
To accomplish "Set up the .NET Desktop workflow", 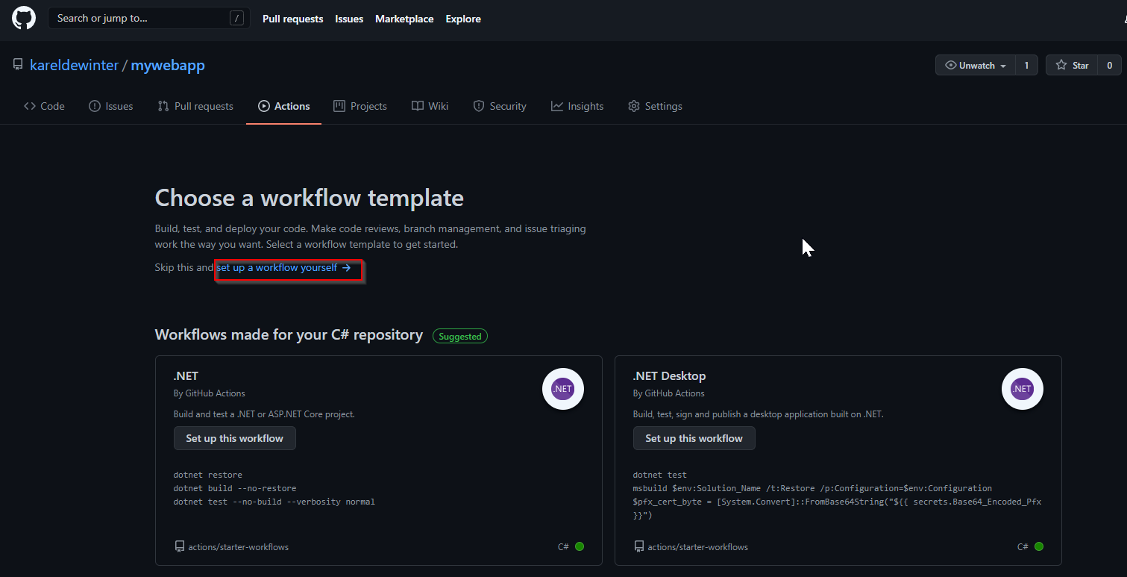I will [694, 438].
